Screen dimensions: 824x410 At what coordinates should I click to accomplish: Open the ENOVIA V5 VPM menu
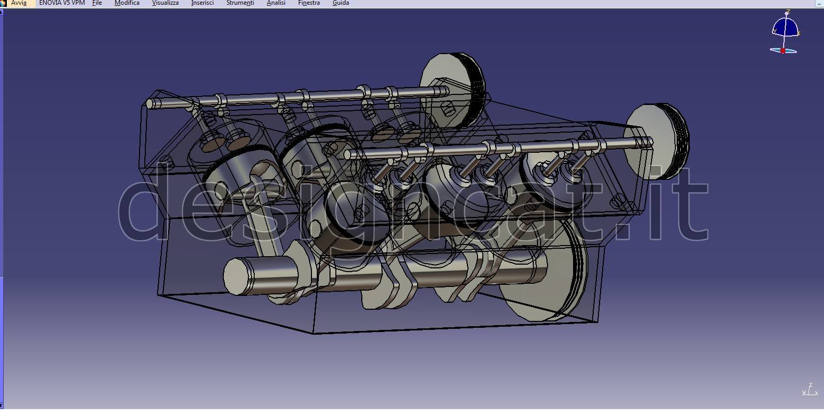tap(62, 3)
